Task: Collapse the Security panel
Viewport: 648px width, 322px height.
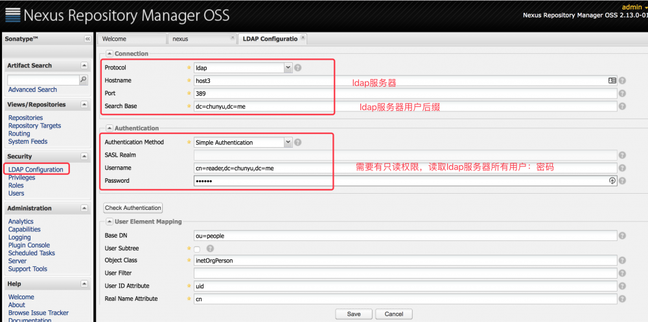Action: [84, 156]
